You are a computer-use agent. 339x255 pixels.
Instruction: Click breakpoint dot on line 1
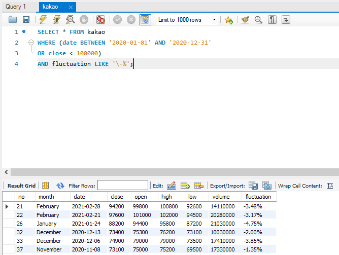pos(24,31)
